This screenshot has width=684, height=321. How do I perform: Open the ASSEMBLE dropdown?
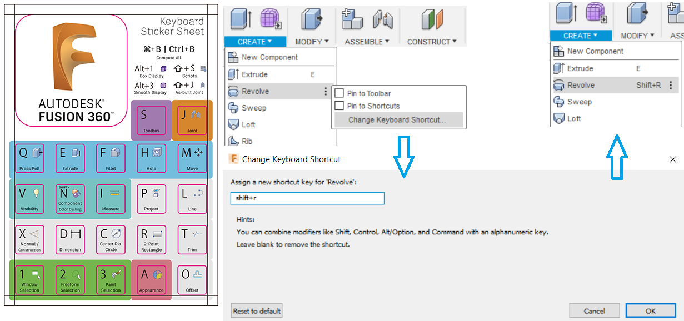[x=367, y=42]
